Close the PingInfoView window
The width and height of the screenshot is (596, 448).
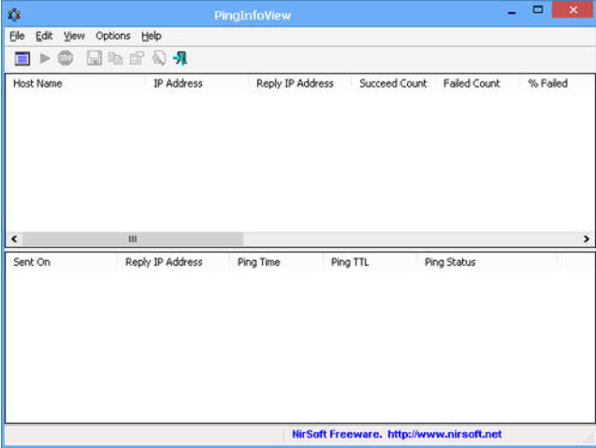(x=573, y=10)
